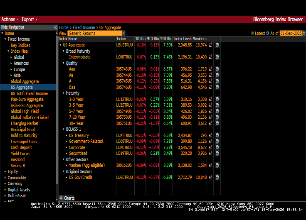This screenshot has height=220, width=306.
Task: Open Key Indices in the navigation
Action: click(x=20, y=45)
